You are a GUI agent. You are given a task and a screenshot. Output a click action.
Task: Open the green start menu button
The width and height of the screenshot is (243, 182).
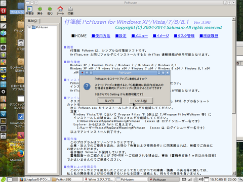tap(3, 179)
